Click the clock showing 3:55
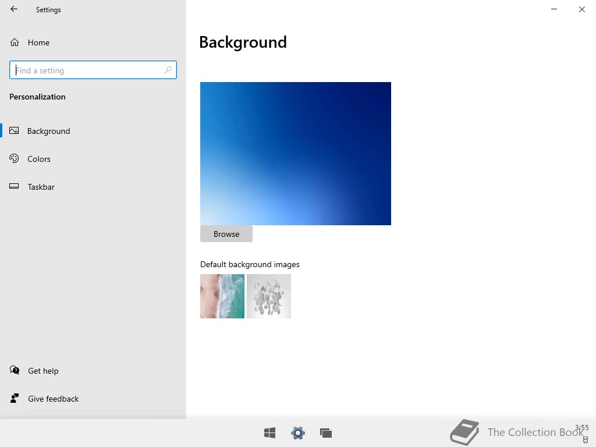 (582, 428)
